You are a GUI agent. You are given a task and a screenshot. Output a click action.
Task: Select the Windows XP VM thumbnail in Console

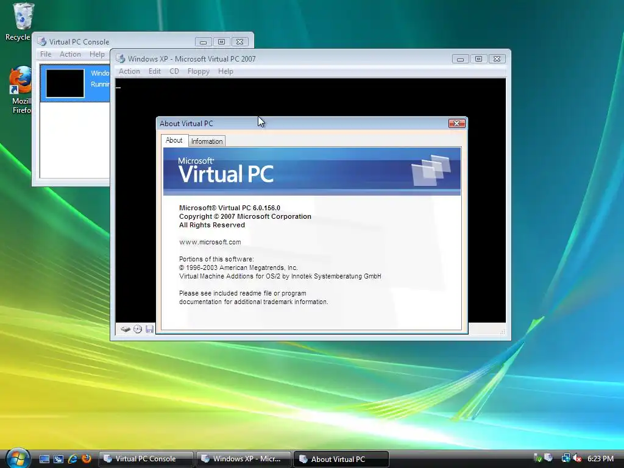65,83
